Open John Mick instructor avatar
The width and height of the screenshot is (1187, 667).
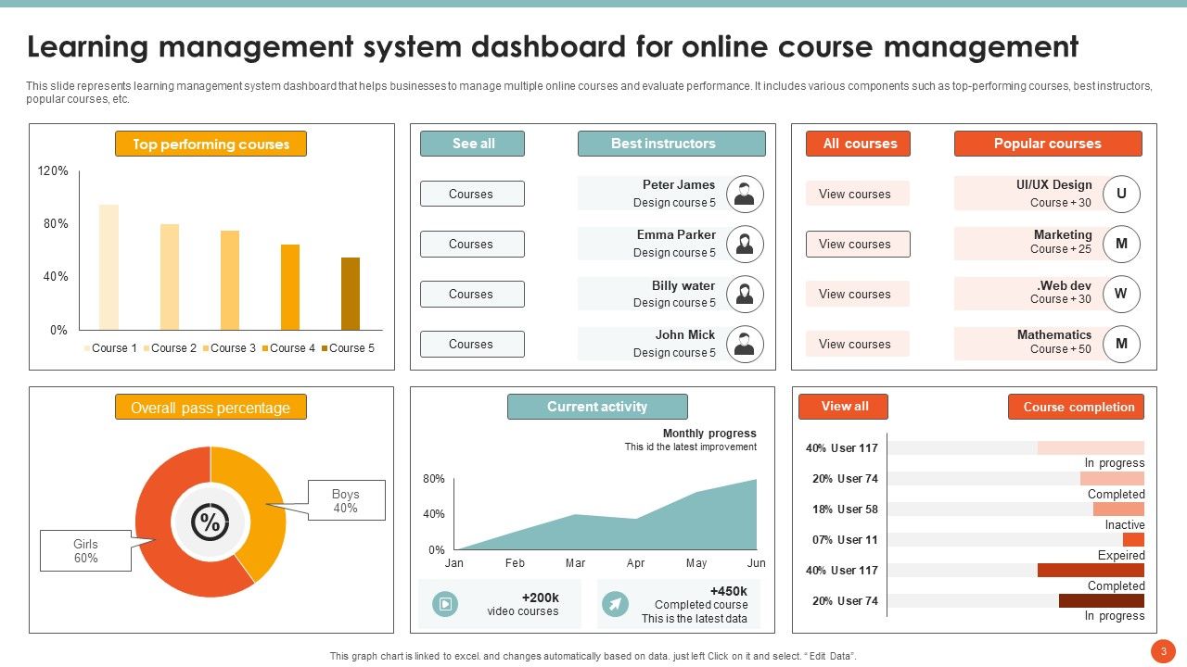click(744, 344)
